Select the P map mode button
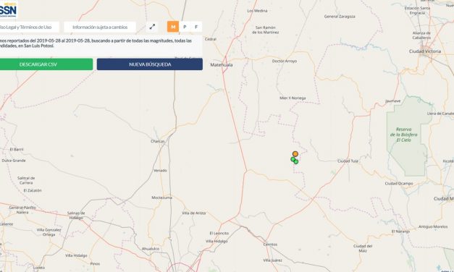This screenshot has height=272, width=454. coord(185,27)
